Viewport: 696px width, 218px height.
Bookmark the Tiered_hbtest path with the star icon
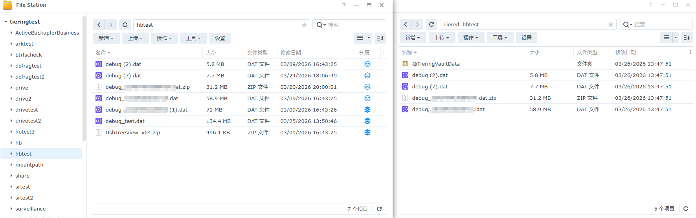[610, 24]
